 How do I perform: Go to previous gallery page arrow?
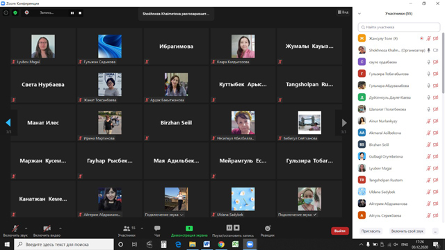pyautogui.click(x=8, y=122)
